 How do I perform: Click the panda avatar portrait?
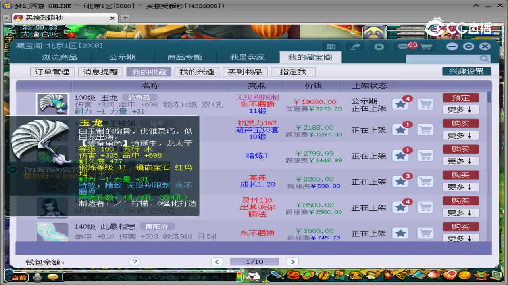373,32
